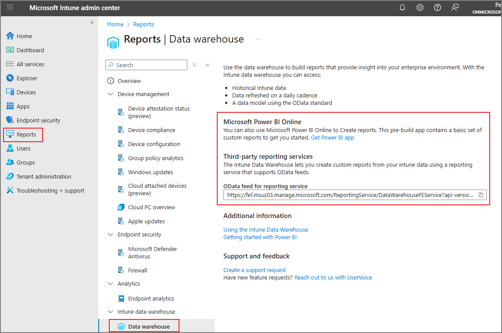Clear the report menu search with X

tap(194, 65)
